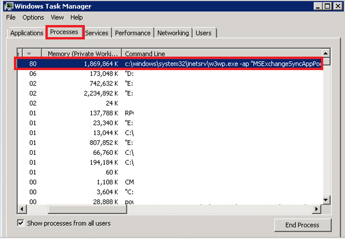Toggle 'Show processes from all users' checkbox
Image resolution: width=345 pixels, height=239 pixels.
click(x=21, y=223)
